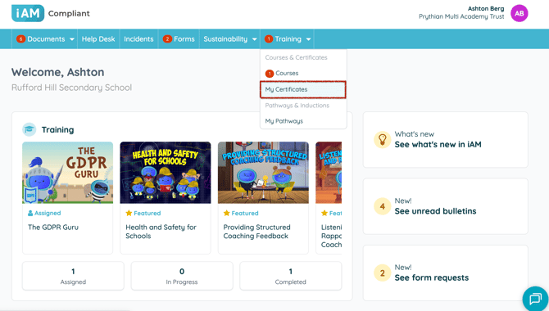Screen dimensions: 549x311
Task: Open Providing Structured Coaching Feedback thumbnail
Action: 263,173
